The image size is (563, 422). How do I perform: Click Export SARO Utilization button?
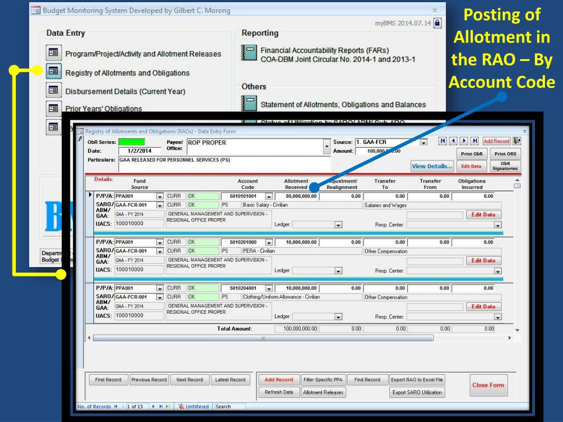click(417, 392)
